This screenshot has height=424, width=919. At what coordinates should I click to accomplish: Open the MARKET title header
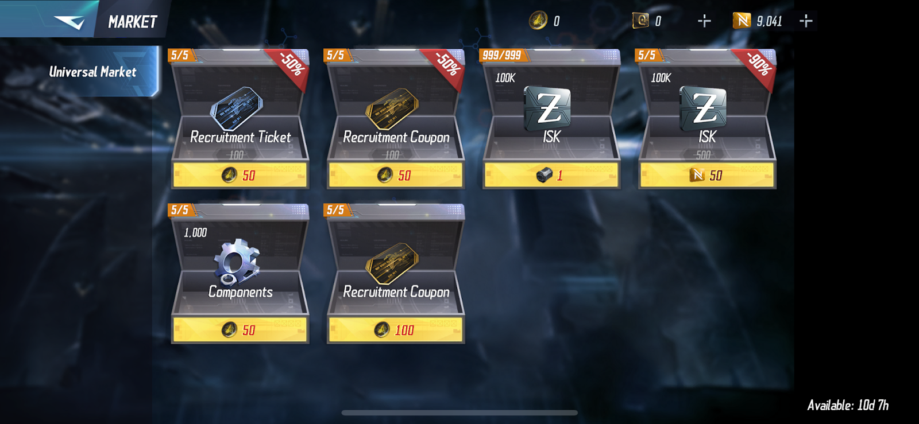click(133, 22)
